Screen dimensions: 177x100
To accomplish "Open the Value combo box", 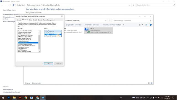I will 53,31.
